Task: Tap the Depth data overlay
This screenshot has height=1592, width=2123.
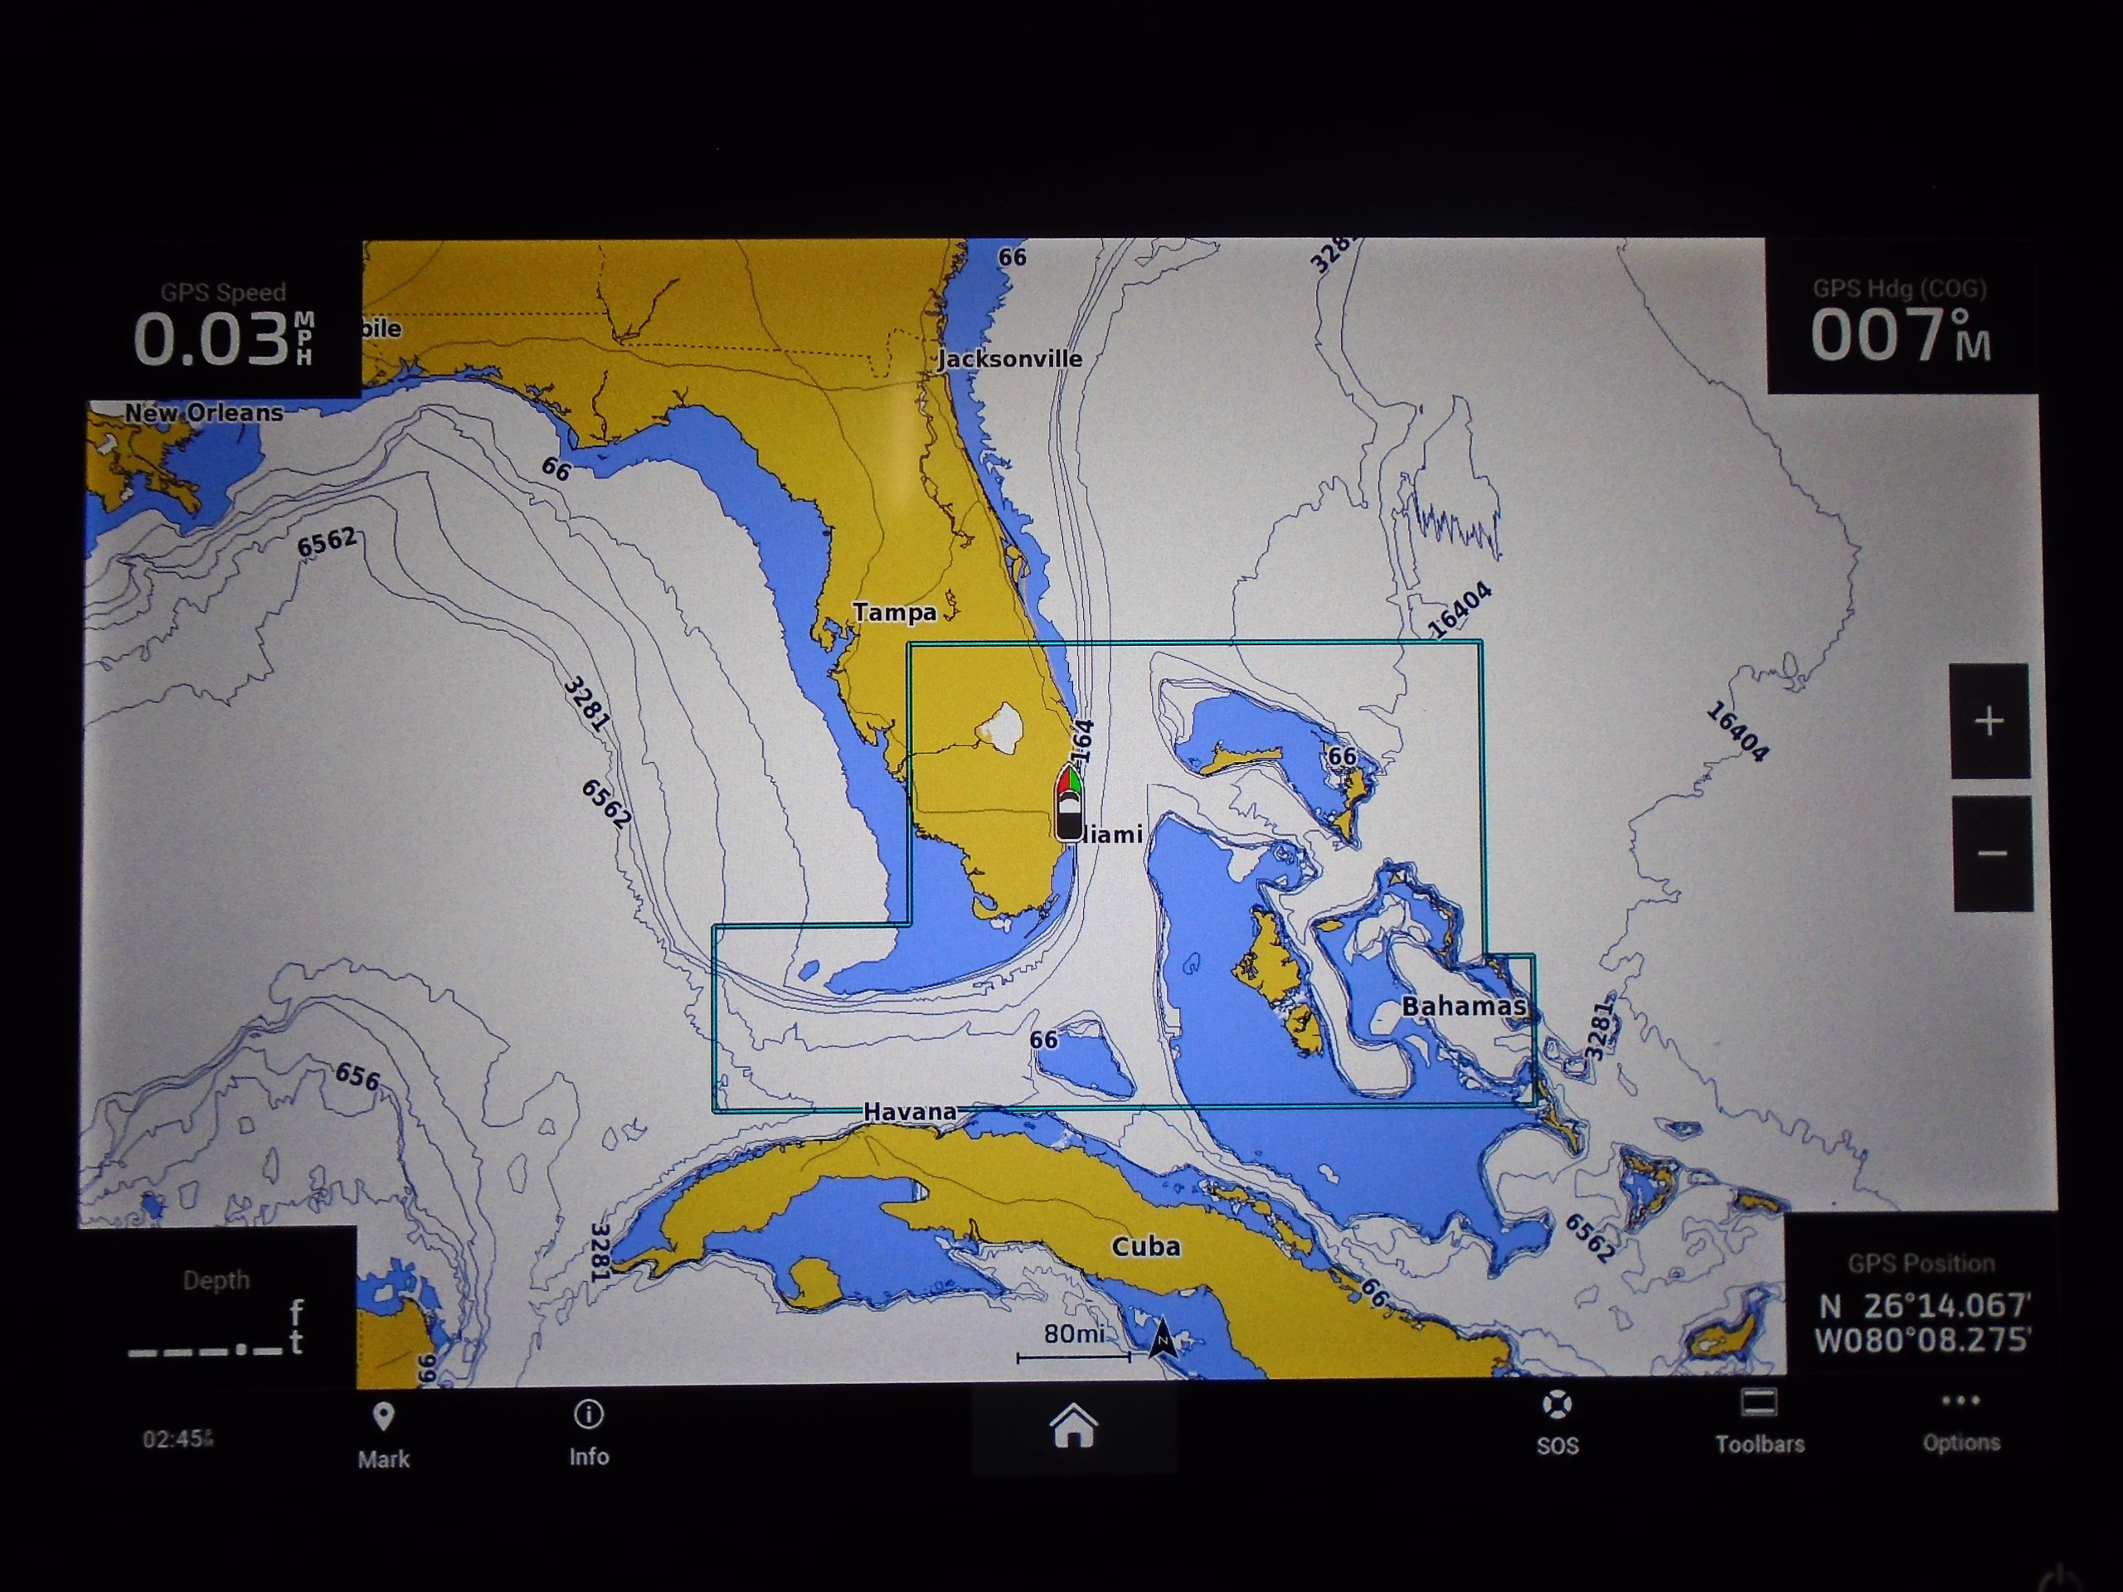Action: (216, 1317)
